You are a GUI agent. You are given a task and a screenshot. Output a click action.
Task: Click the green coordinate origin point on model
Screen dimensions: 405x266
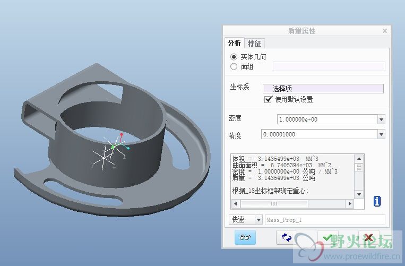[x=113, y=147]
